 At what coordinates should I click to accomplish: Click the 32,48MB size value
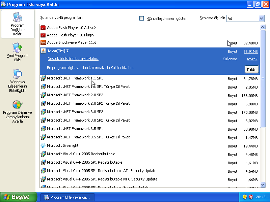[250, 43]
